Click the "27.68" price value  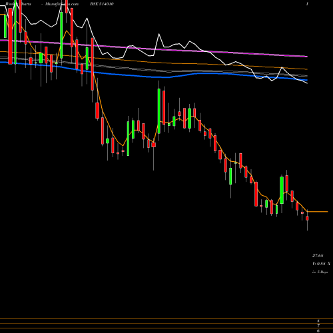[x=318, y=256]
